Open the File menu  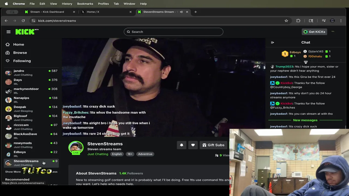pos(32,4)
